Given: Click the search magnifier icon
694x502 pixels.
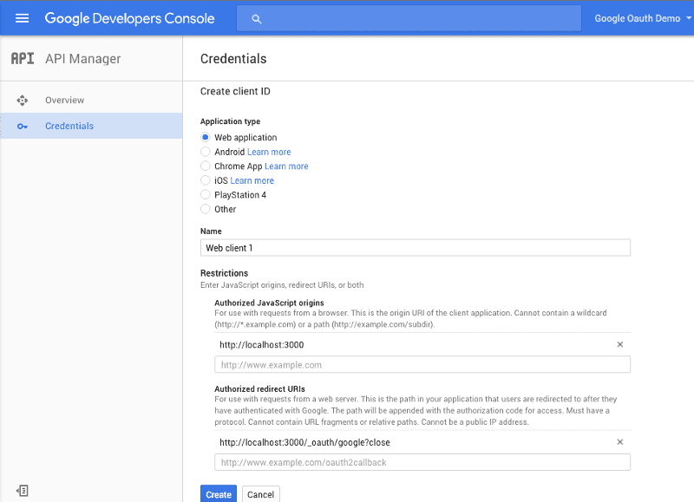Looking at the screenshot, I should click(256, 19).
